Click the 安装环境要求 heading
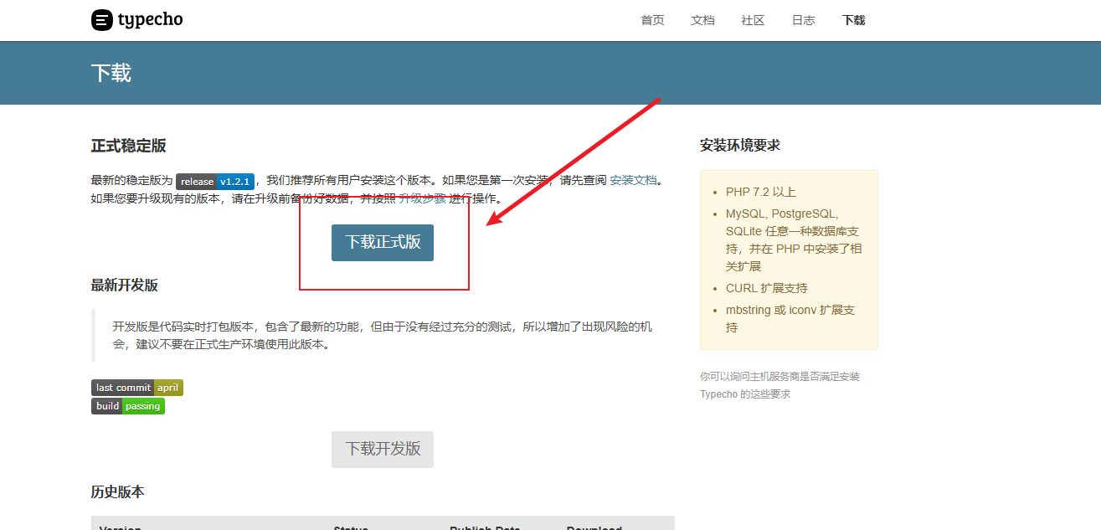The height and width of the screenshot is (530, 1101). (x=740, y=146)
